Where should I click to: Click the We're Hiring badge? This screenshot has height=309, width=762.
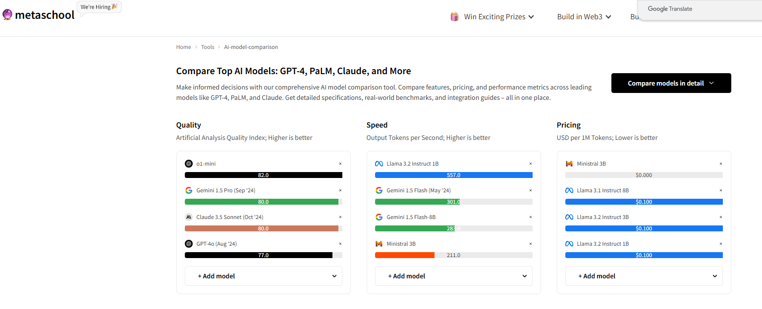click(99, 7)
